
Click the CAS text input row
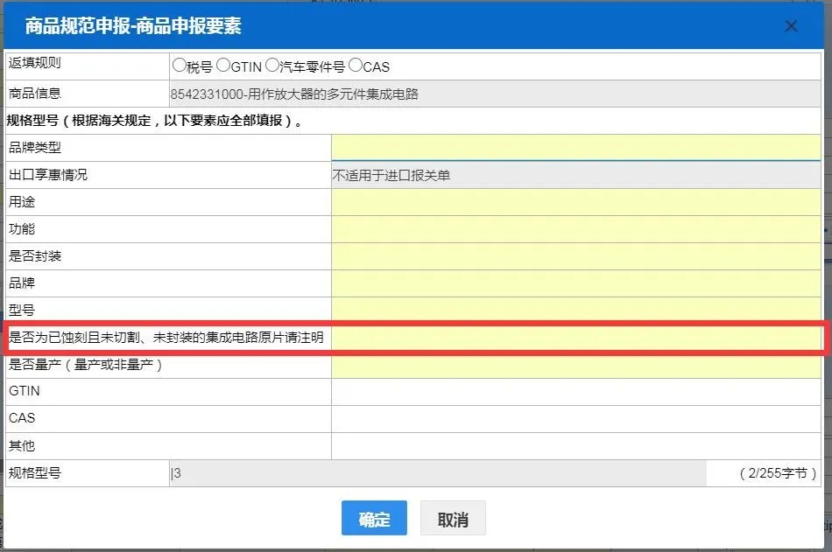[575, 419]
